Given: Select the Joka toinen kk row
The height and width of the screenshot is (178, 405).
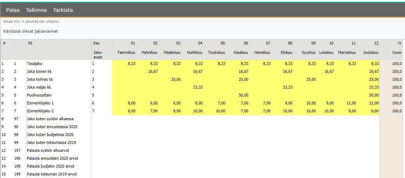Looking at the screenshot, I should tap(39, 71).
